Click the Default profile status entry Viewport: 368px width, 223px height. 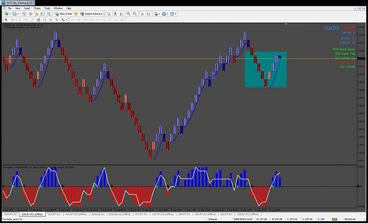point(213,219)
